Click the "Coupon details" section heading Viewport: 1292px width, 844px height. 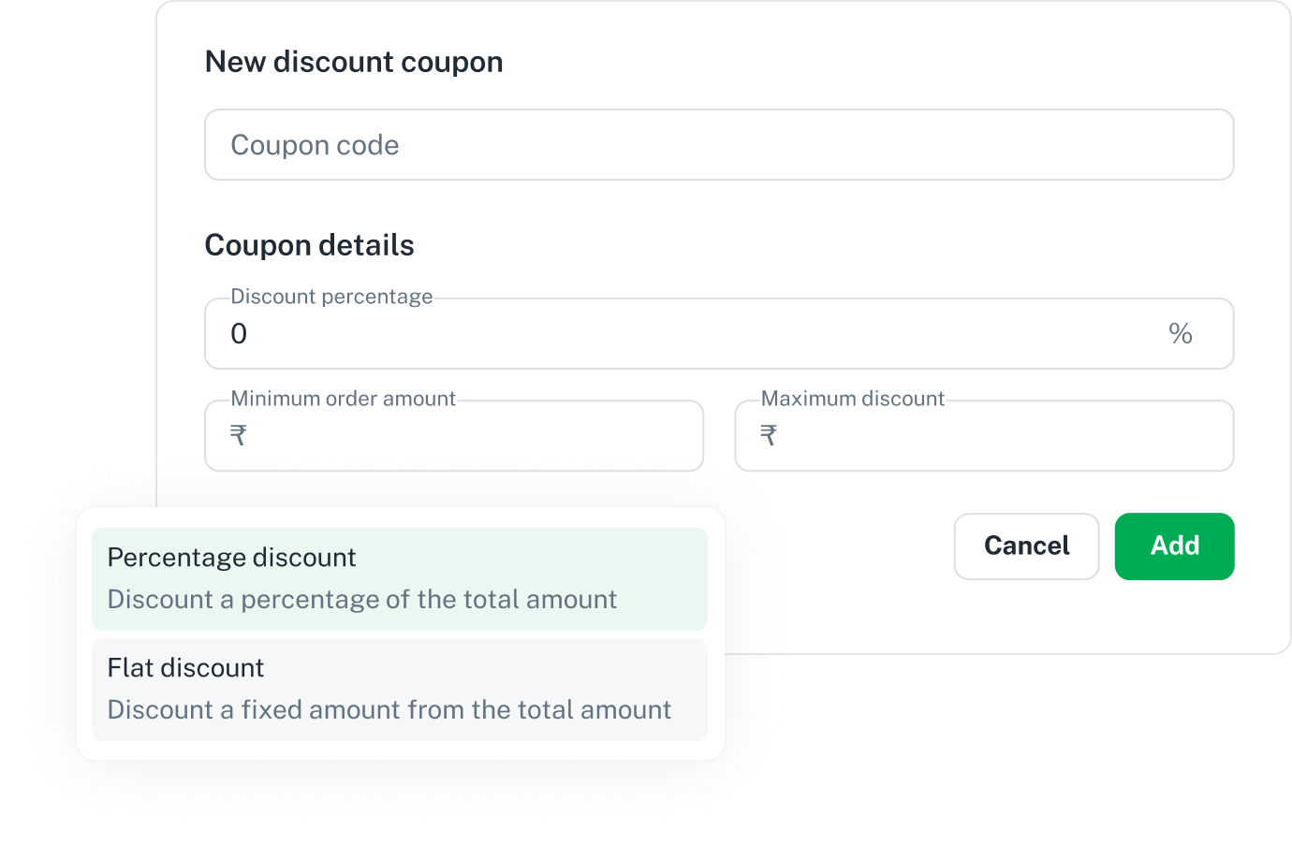point(309,245)
